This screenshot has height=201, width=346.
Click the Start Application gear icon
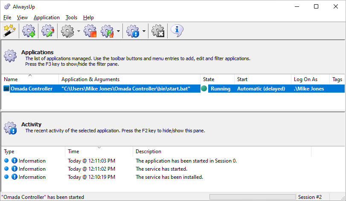[67, 31]
